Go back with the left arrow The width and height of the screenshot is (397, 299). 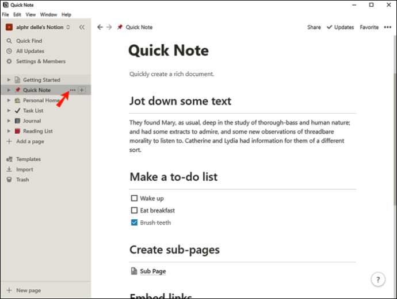tap(100, 27)
